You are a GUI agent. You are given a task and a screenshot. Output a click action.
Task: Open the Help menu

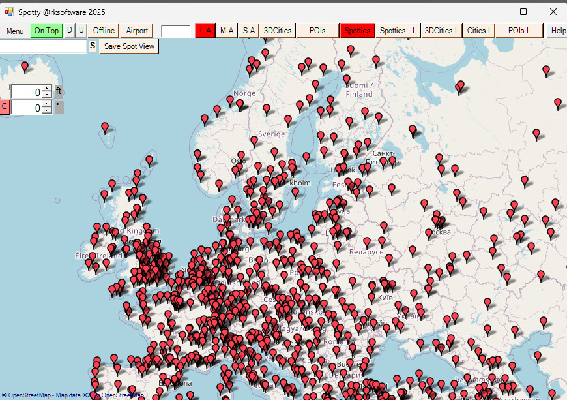coord(558,31)
